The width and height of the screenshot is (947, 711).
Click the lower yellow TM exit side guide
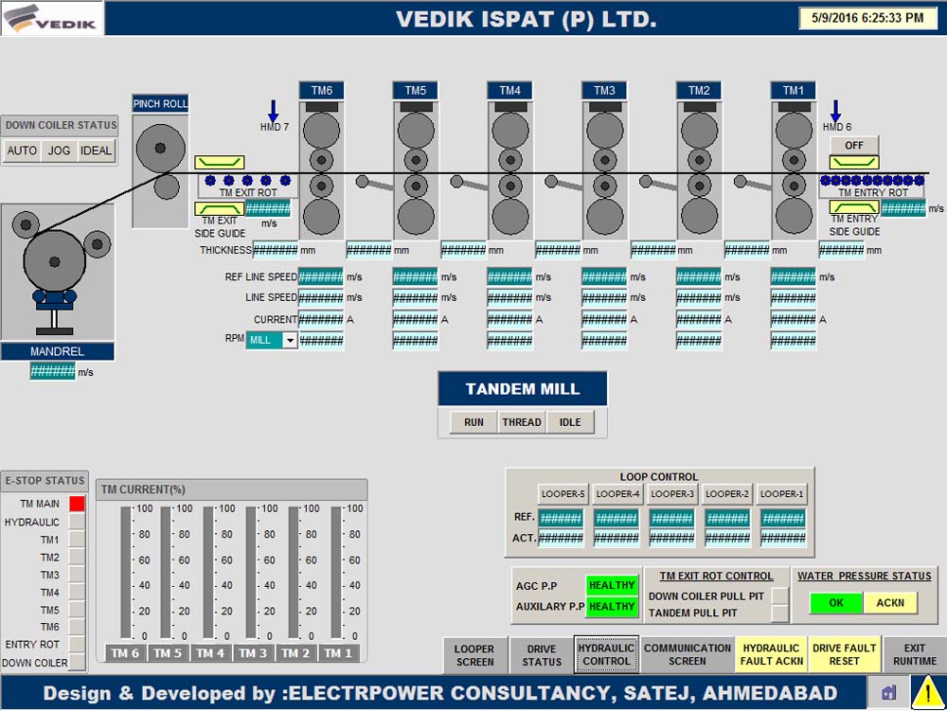[x=220, y=208]
